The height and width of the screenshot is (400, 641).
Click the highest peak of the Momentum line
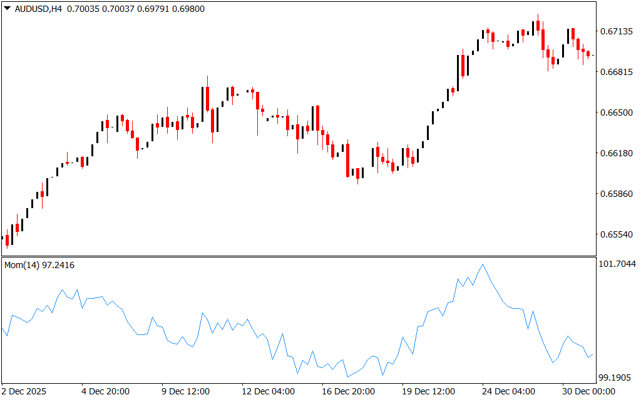(x=482, y=264)
